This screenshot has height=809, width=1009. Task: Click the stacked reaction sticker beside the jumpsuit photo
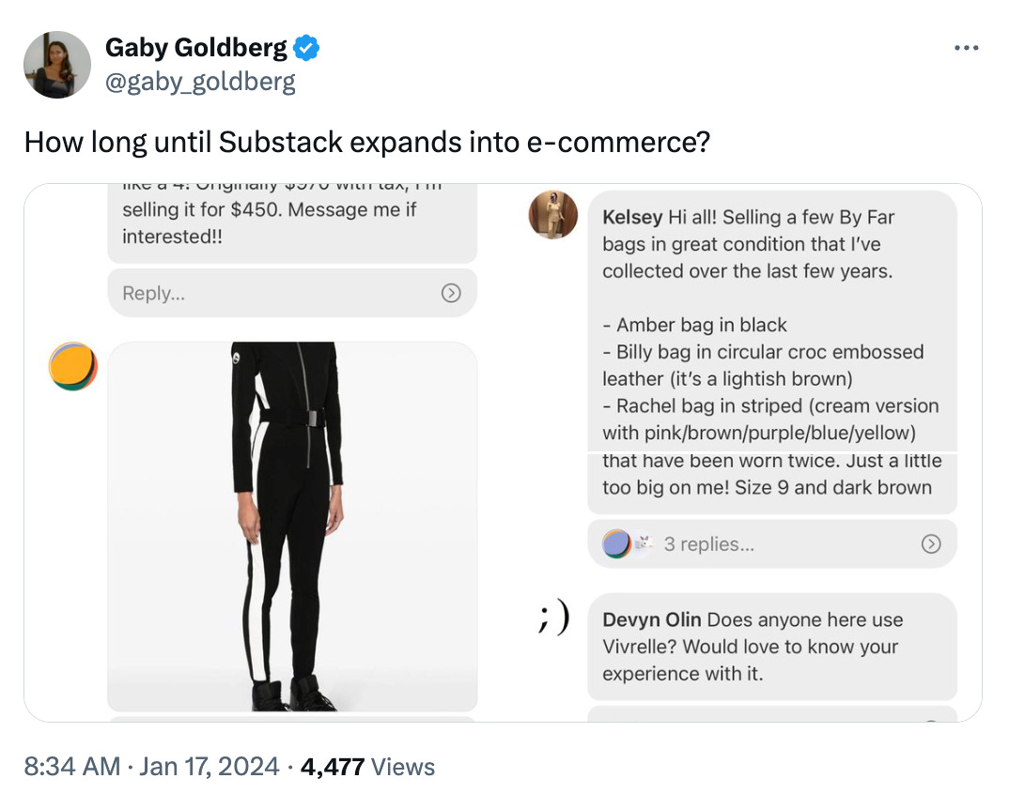pyautogui.click(x=72, y=367)
